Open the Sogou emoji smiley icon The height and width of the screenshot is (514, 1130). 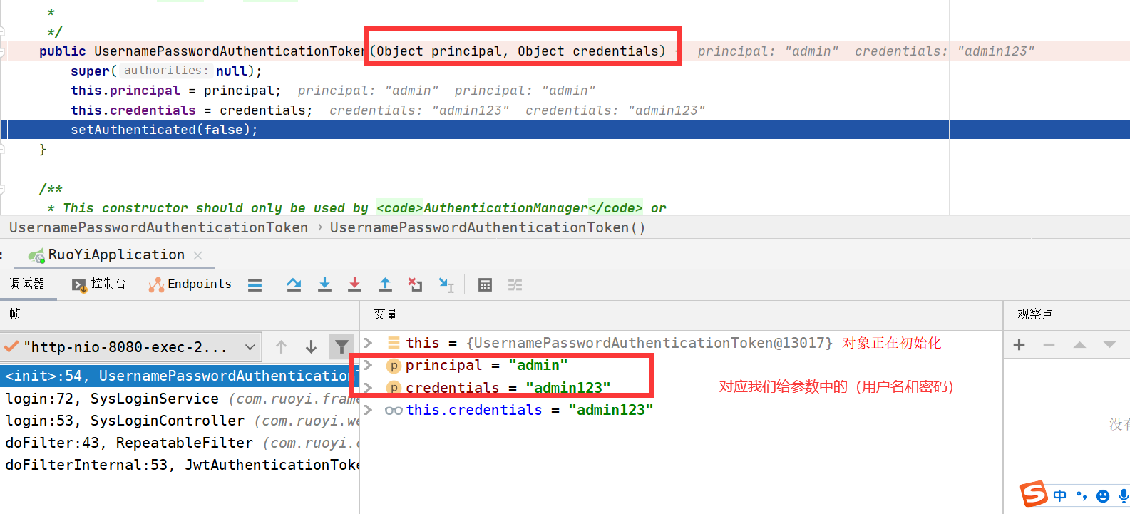pos(1103,496)
